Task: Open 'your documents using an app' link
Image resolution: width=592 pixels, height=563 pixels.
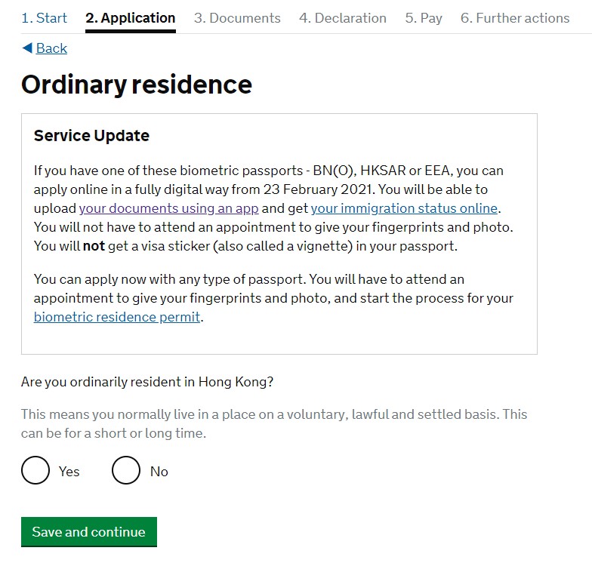Action: pyautogui.click(x=168, y=208)
